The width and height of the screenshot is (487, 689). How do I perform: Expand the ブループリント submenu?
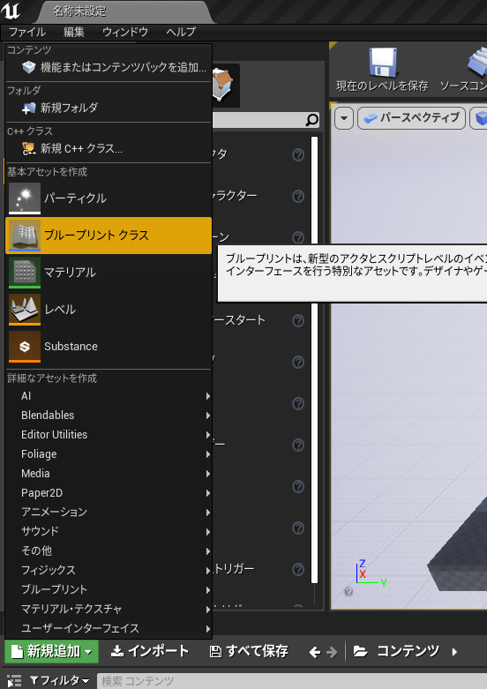[x=109, y=589]
